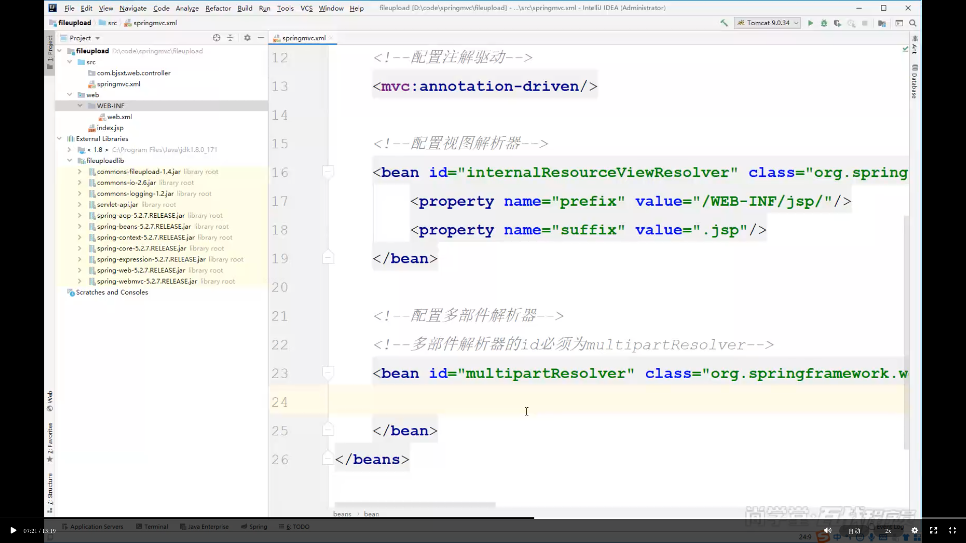Viewport: 966px width, 543px height.
Task: Click the fileupload breadcrumb in navigation bar
Action: pos(70,23)
